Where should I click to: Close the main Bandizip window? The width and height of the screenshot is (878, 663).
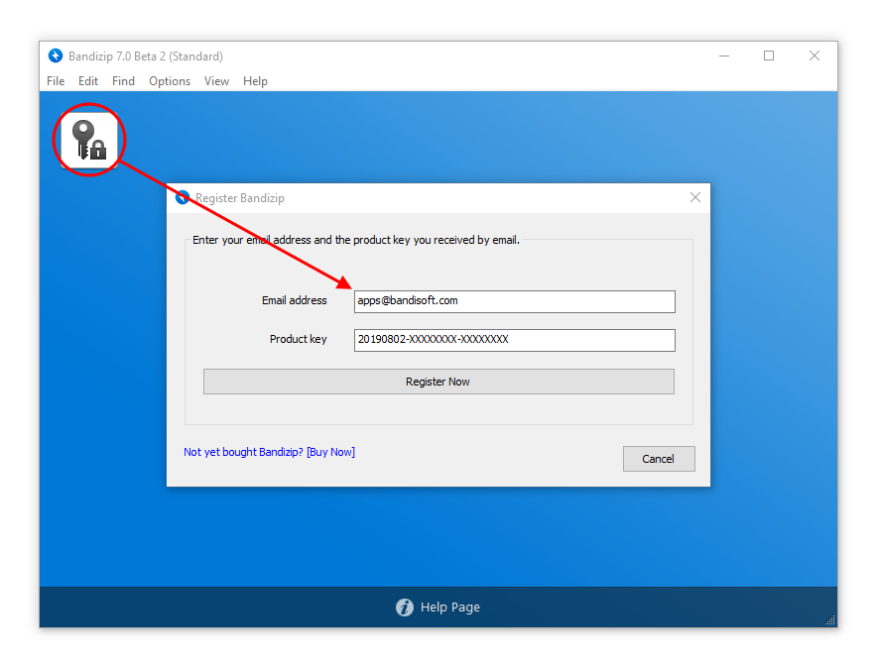pos(815,56)
